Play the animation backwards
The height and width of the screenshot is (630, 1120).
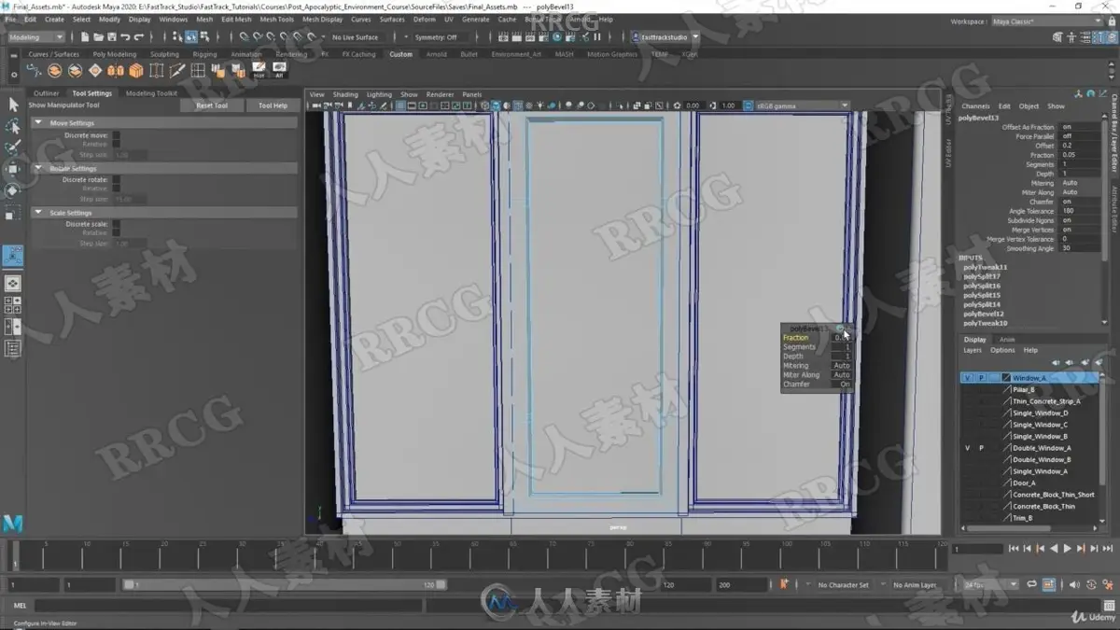[x=1055, y=549]
